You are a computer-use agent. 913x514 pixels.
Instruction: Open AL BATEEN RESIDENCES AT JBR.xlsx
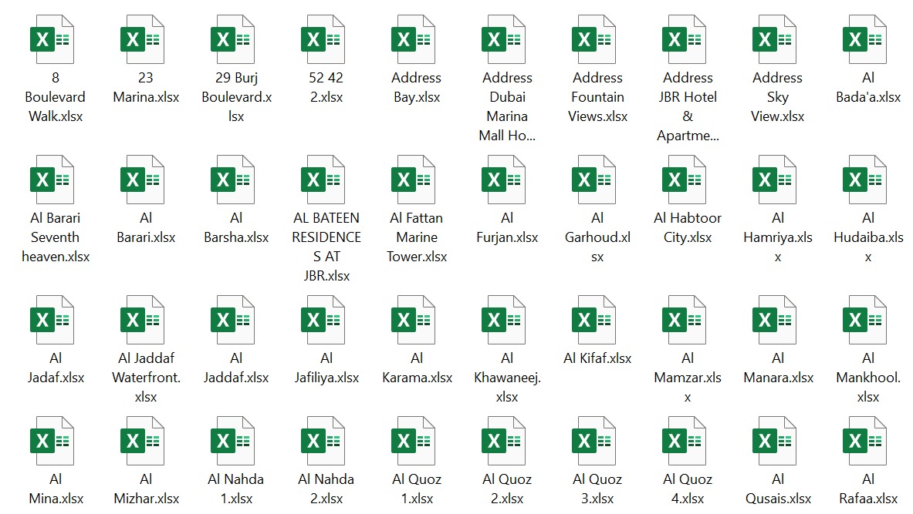[325, 177]
